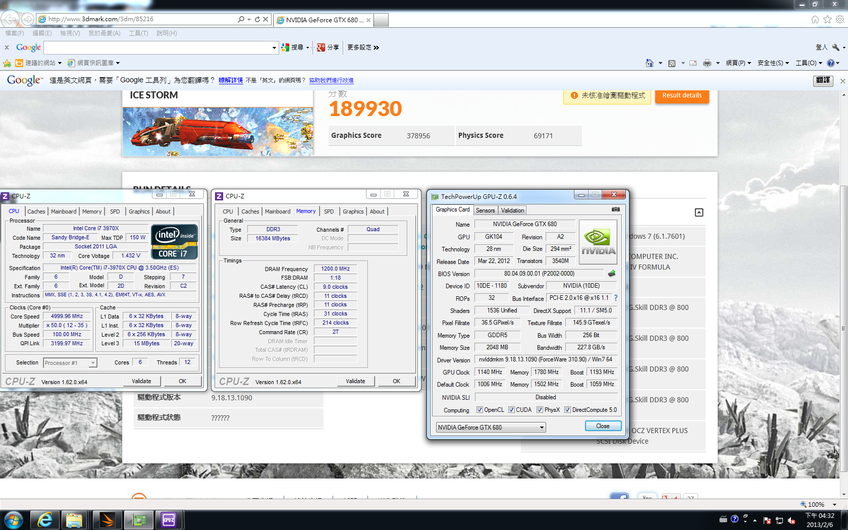The image size is (848, 530).
Task: Click the page vertical scrollbar down arrow
Action: coord(843,496)
